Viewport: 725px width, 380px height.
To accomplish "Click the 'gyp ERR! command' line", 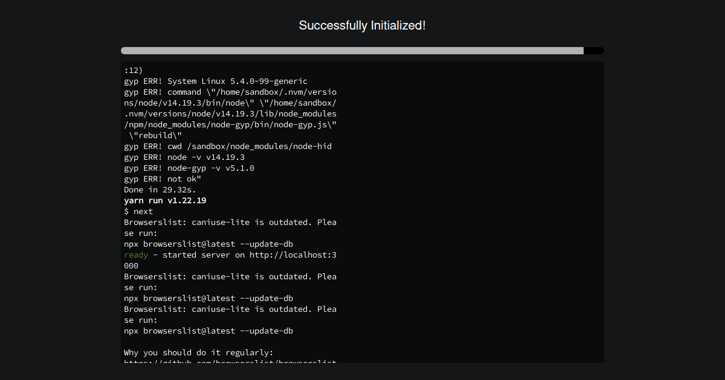I will (x=230, y=92).
